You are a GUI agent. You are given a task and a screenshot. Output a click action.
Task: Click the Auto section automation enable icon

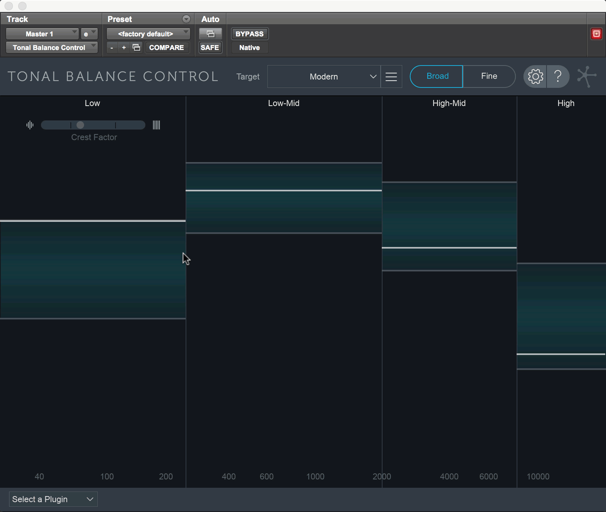point(211,34)
